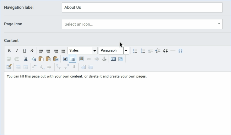Click the Navigation label text field
Screen dimensions: 231x135
pyautogui.click(x=142, y=7)
